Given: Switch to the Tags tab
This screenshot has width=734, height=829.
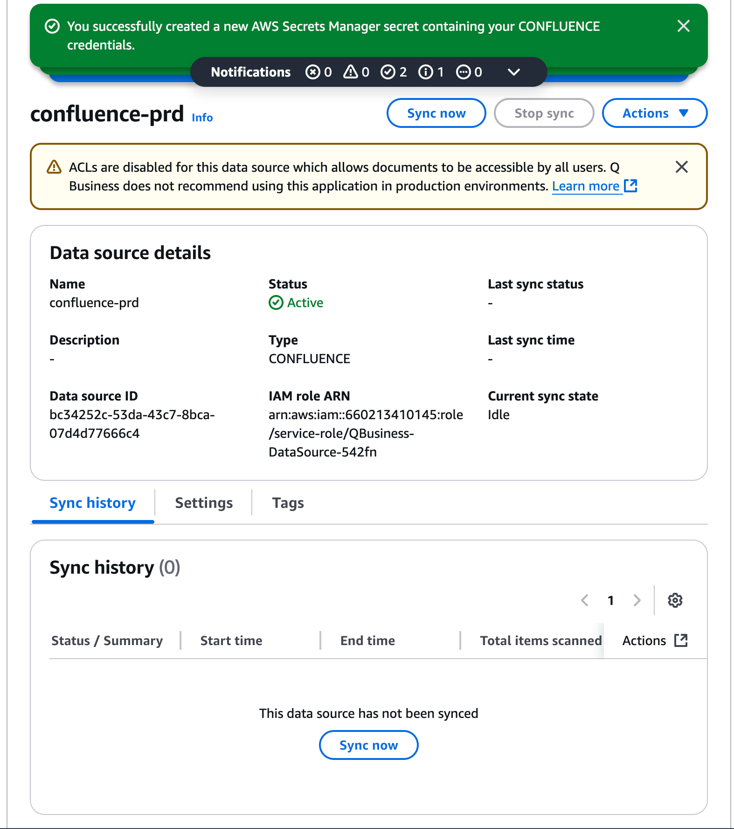Looking at the screenshot, I should (x=288, y=503).
